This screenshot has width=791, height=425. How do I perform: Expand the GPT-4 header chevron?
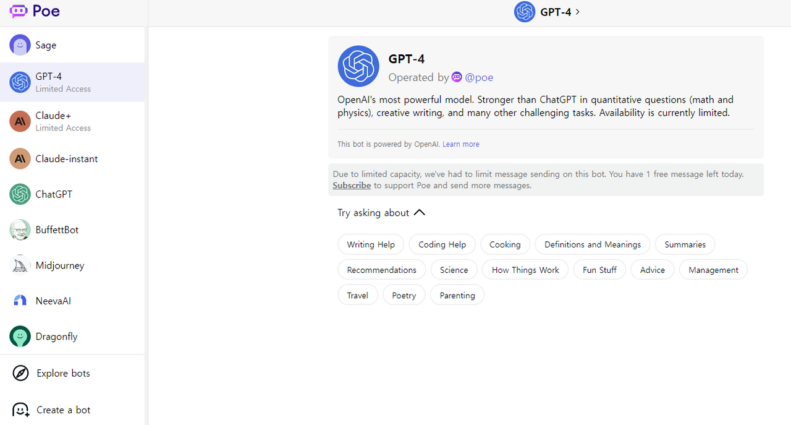(577, 12)
